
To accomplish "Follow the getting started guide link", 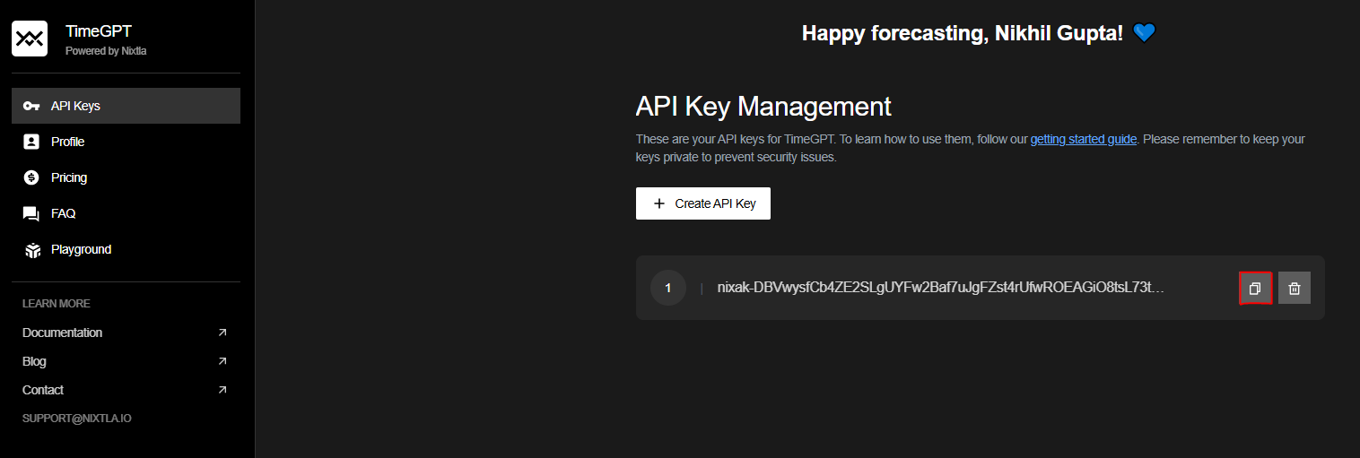I will pyautogui.click(x=1083, y=140).
